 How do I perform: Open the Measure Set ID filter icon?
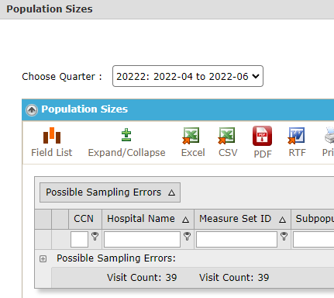[284, 237]
